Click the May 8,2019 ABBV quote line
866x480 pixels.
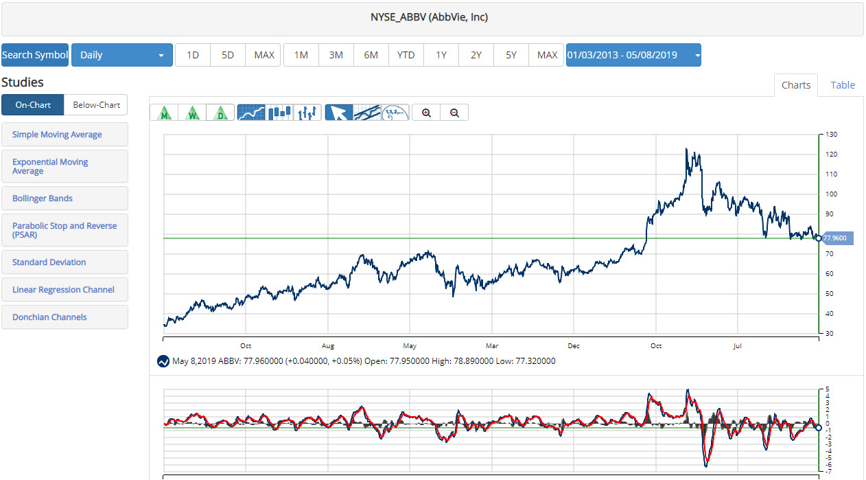click(x=364, y=361)
